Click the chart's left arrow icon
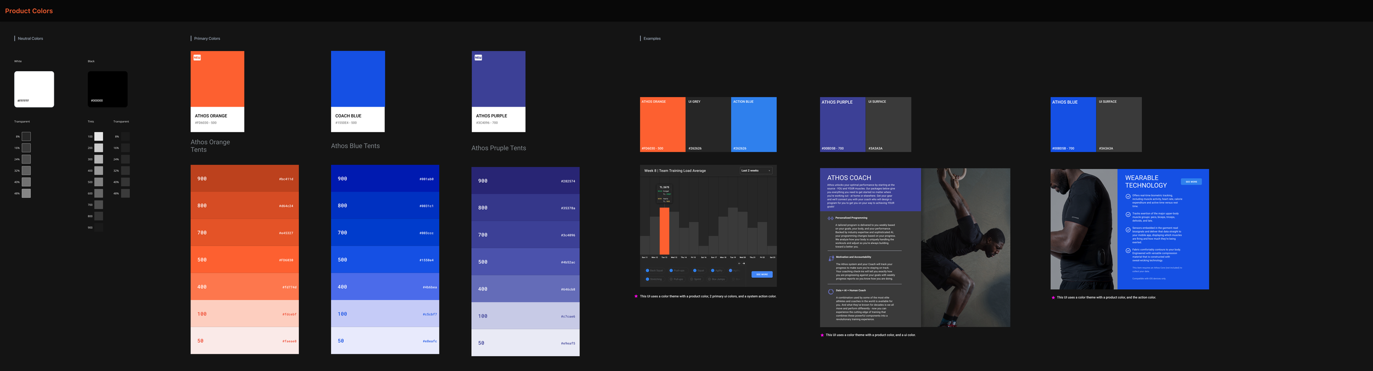This screenshot has width=1373, height=371. [x=739, y=263]
